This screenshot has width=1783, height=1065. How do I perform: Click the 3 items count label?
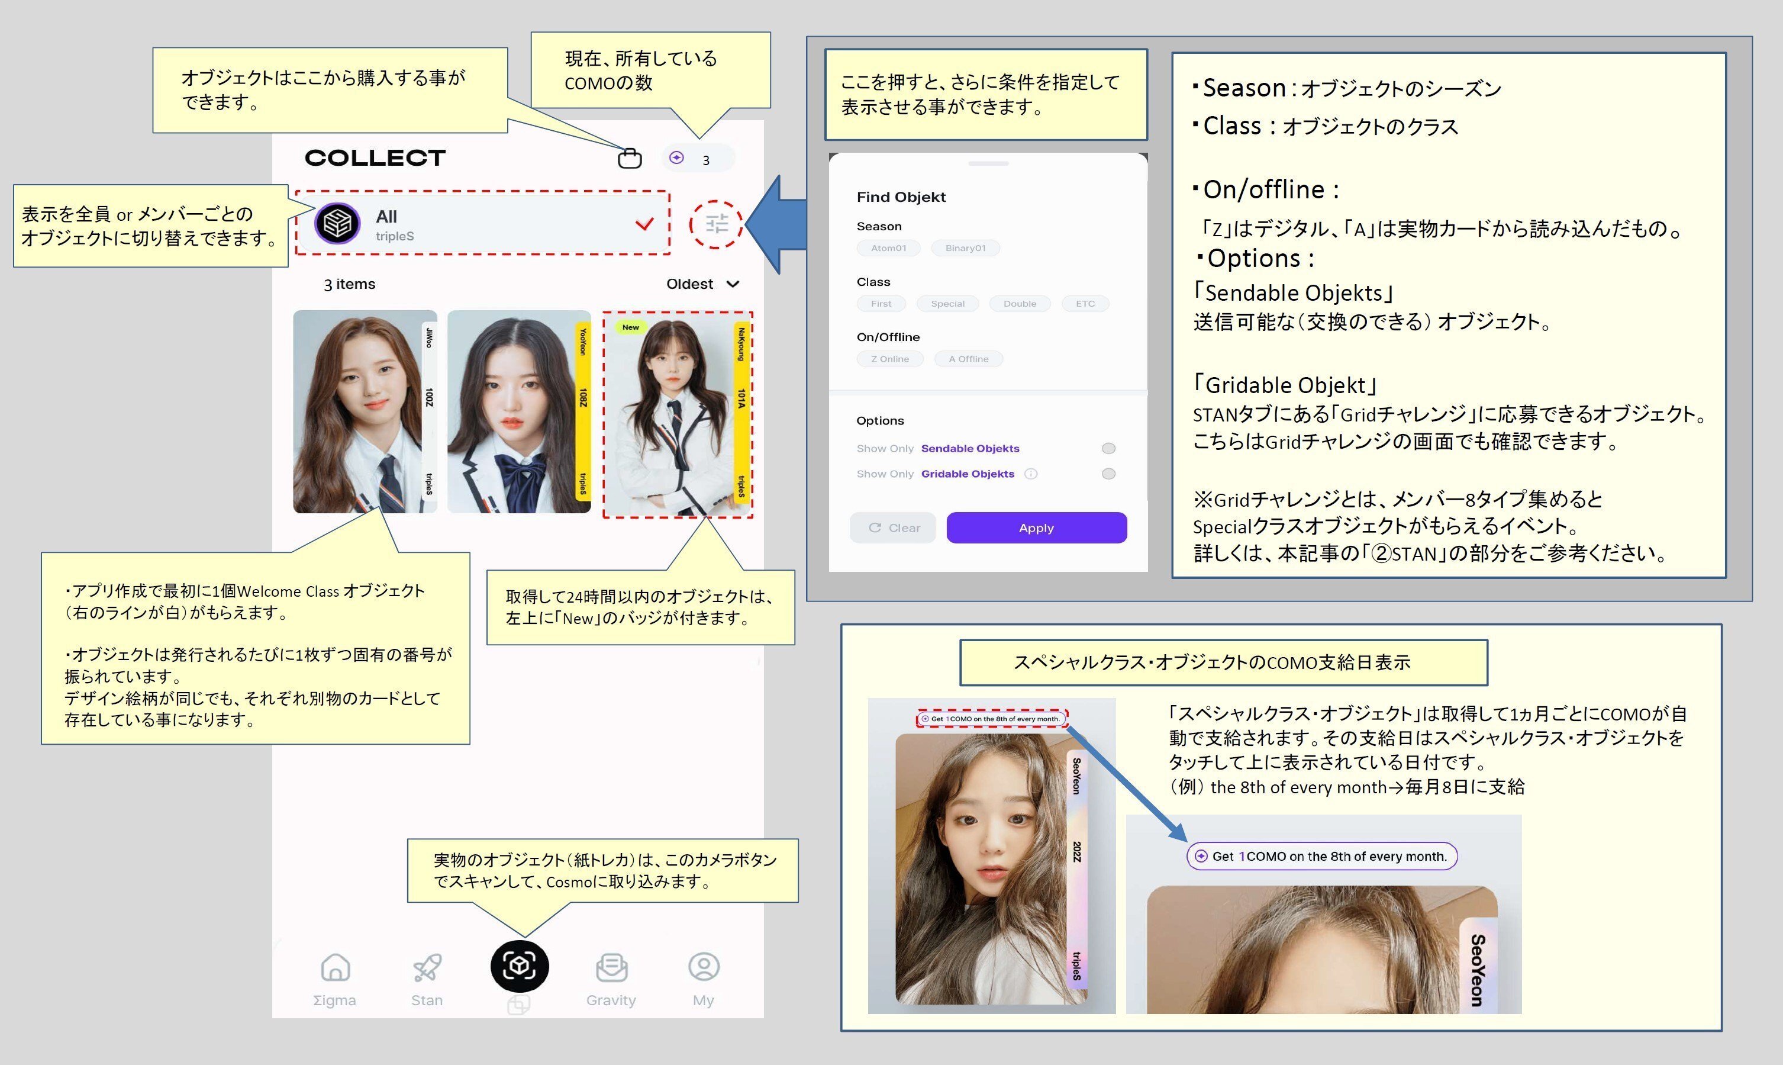(349, 284)
